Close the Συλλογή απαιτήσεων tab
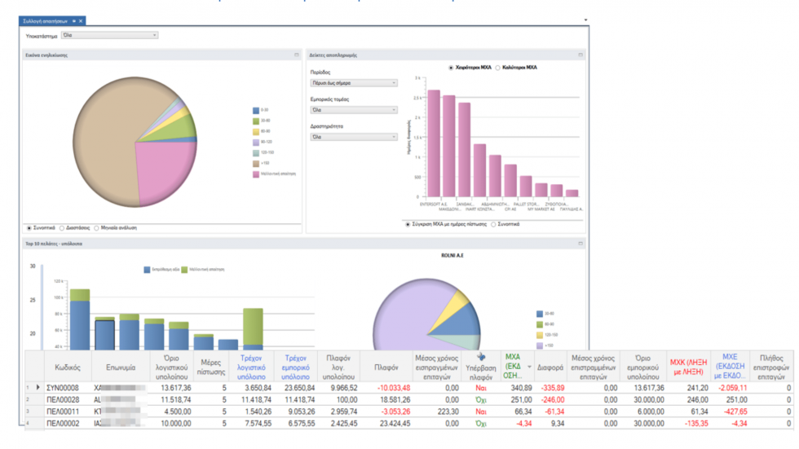 tap(81, 21)
